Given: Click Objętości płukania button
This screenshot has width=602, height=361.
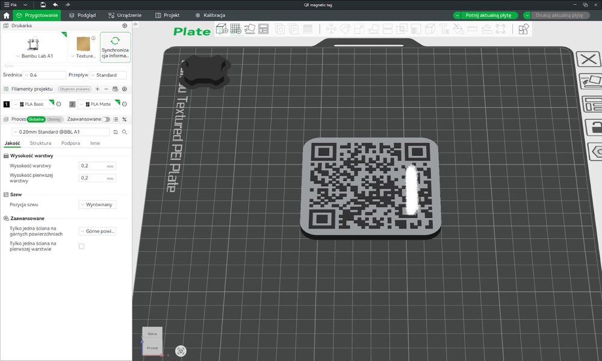Looking at the screenshot, I should (x=75, y=89).
